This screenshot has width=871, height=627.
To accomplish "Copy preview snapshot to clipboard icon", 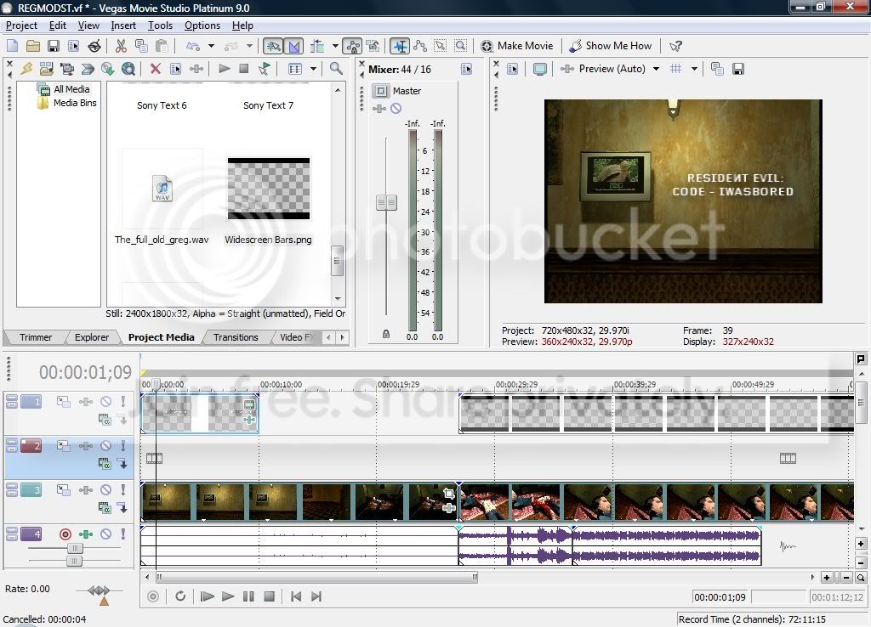I will (717, 69).
